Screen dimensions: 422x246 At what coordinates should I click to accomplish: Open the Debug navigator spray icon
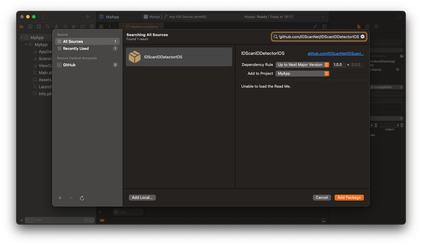pos(74,26)
